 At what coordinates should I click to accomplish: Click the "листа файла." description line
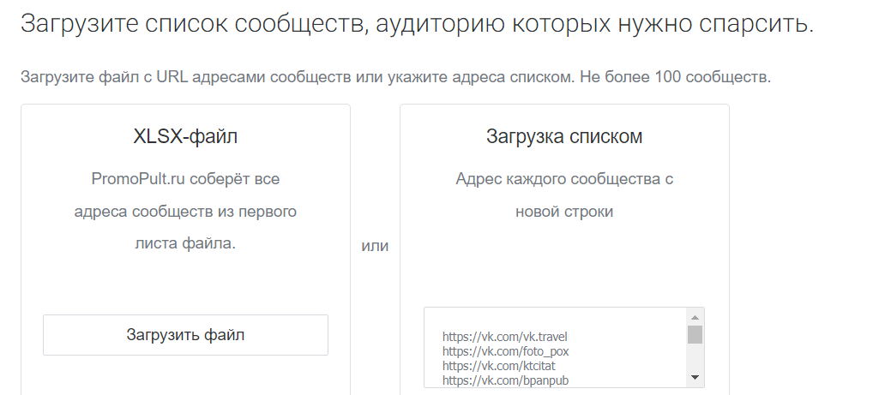[x=185, y=242]
